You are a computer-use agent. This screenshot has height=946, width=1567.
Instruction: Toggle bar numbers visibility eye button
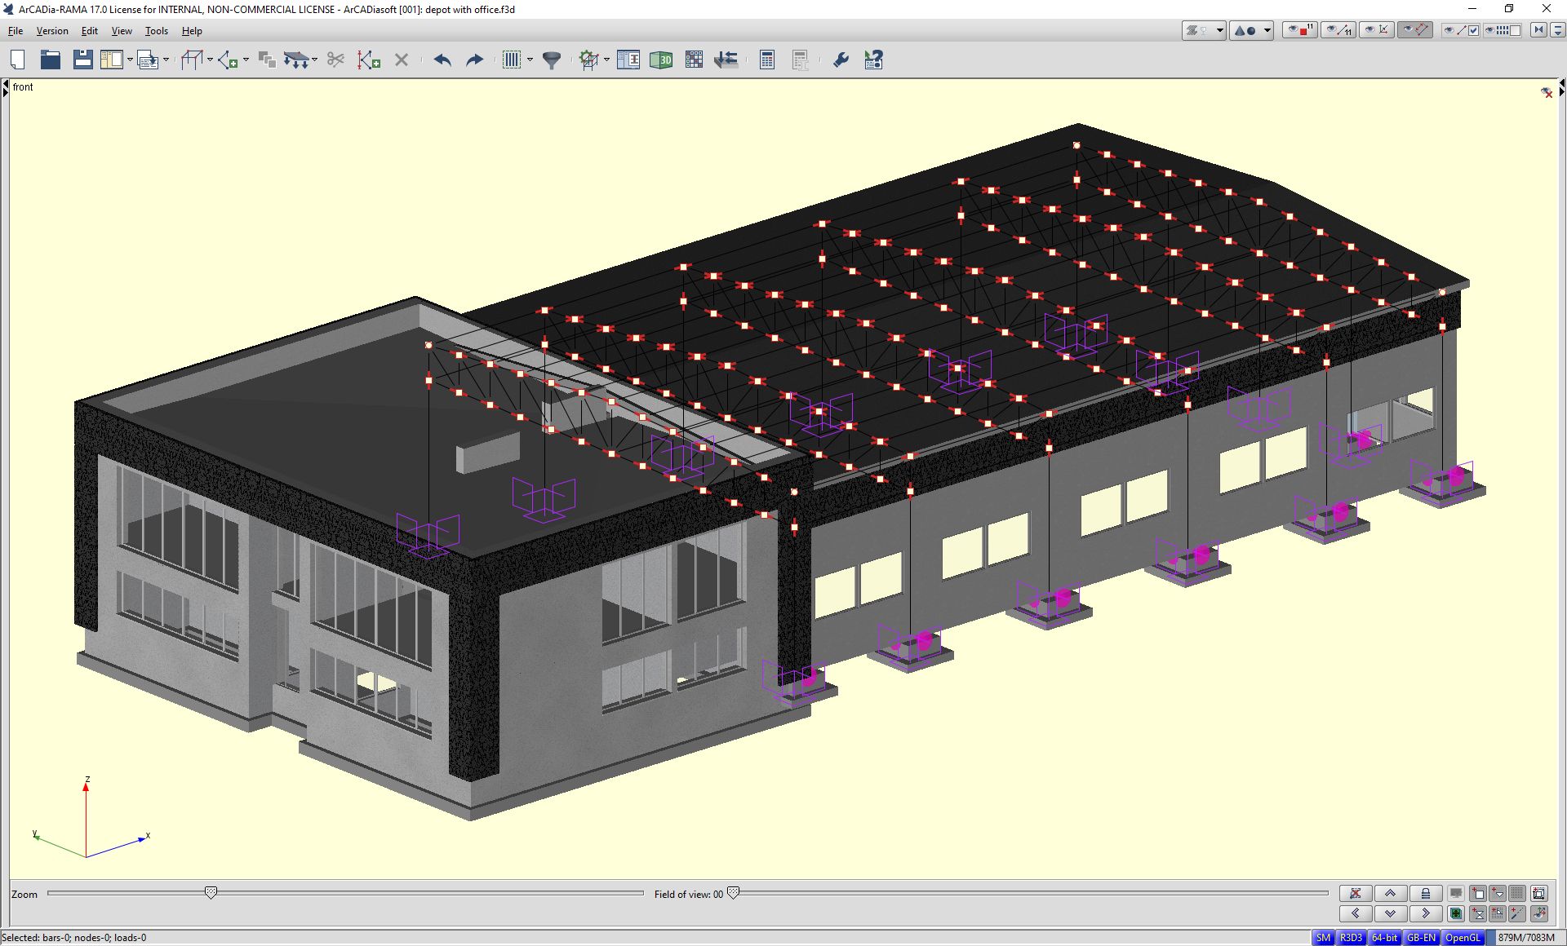1338,30
